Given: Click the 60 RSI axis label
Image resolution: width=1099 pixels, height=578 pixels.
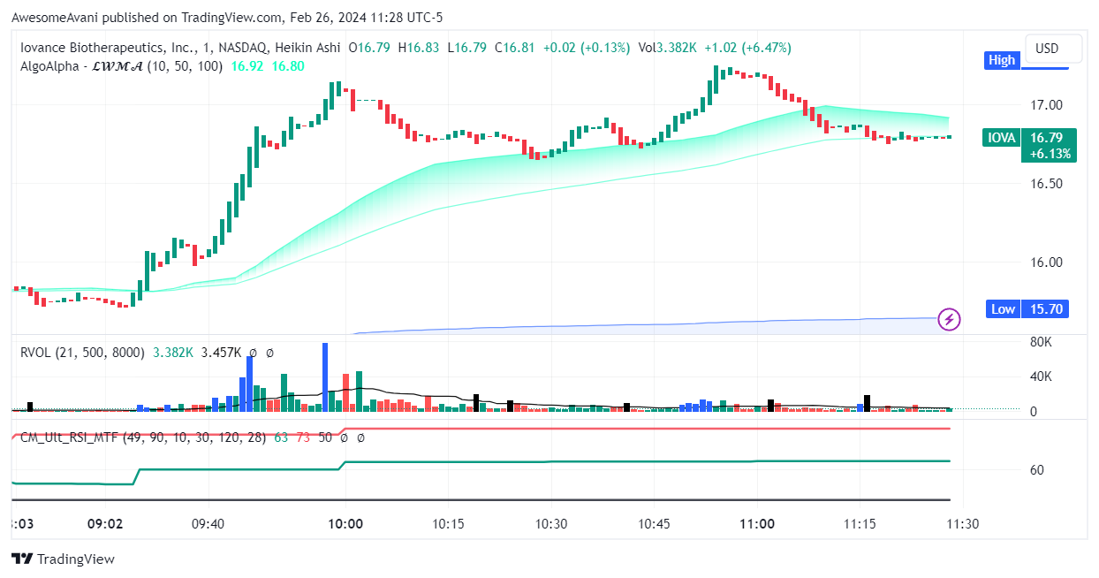Looking at the screenshot, I should tap(1037, 470).
